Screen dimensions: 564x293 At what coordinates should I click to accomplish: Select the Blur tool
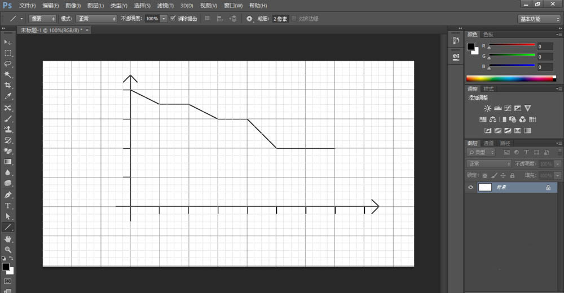coord(7,172)
